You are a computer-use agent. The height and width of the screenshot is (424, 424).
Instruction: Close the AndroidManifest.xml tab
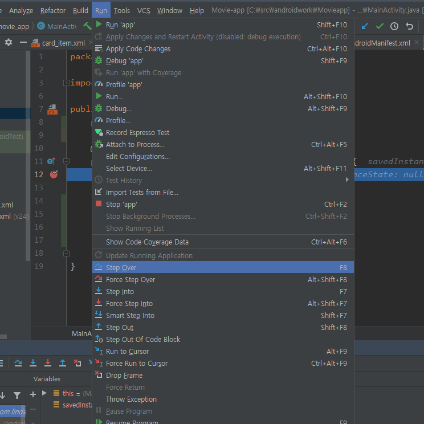417,42
